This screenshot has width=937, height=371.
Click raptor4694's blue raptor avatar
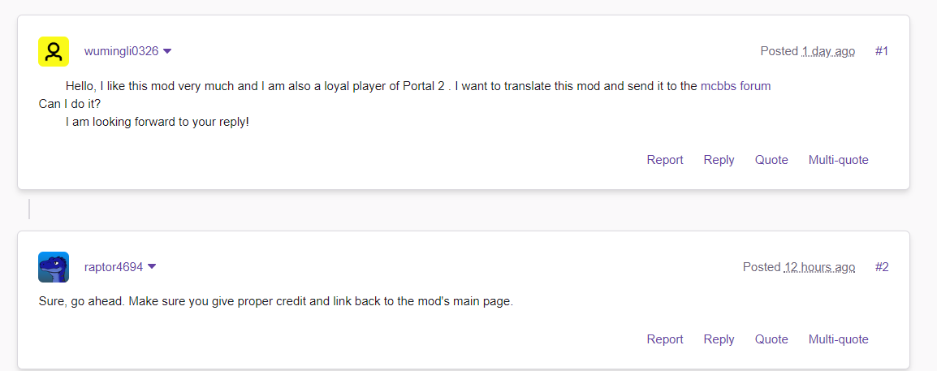click(x=54, y=267)
